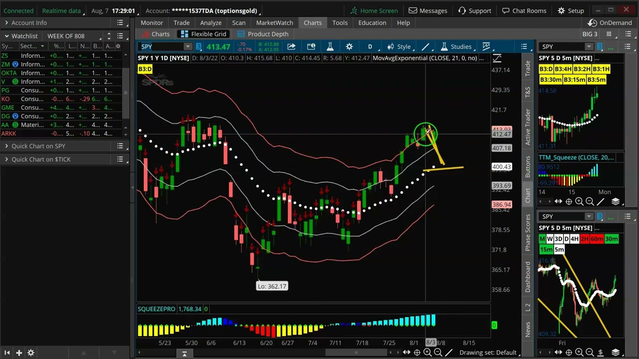
Task: Open the Trade side tab
Action: 528,69
